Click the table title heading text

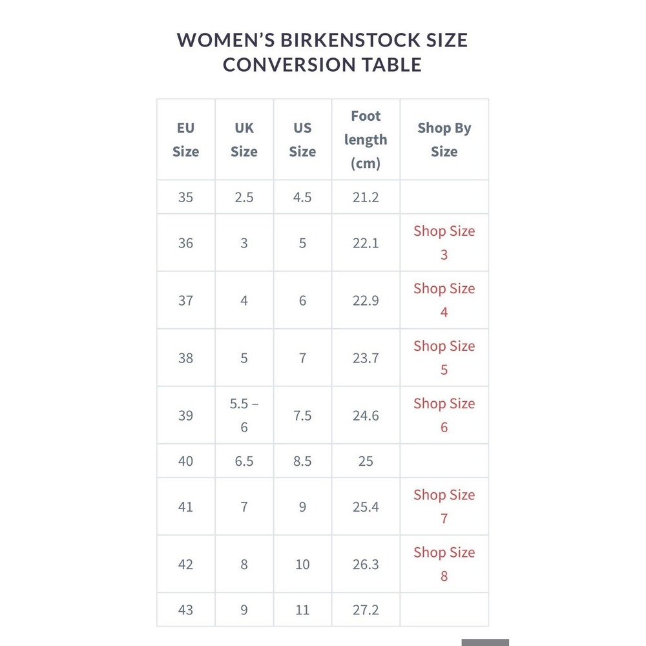point(322,52)
